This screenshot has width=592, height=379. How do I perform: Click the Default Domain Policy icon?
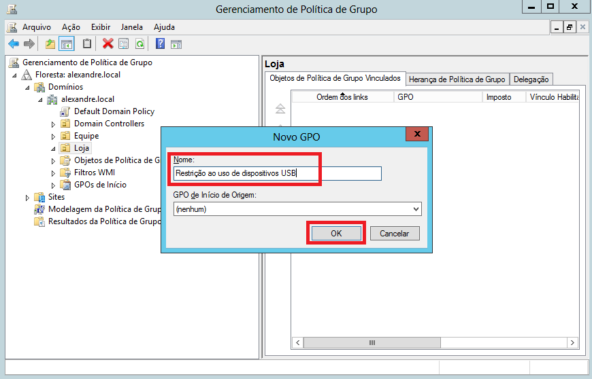pyautogui.click(x=65, y=111)
